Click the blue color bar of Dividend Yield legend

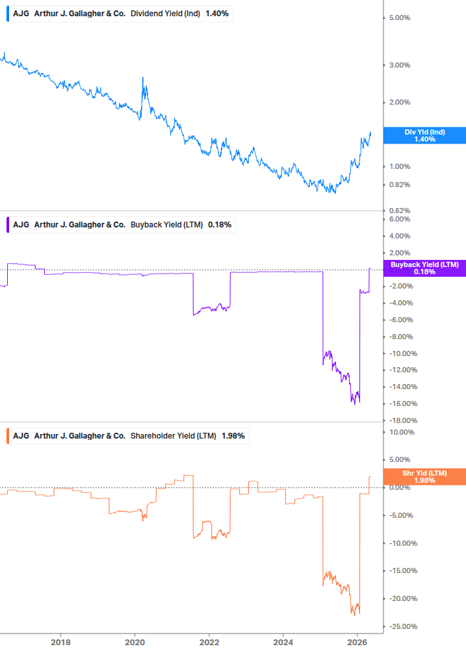8,14
